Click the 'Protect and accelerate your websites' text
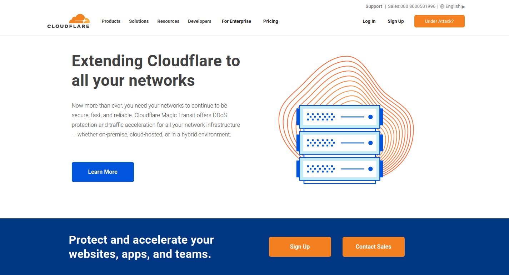This screenshot has height=275, width=509. click(x=141, y=247)
